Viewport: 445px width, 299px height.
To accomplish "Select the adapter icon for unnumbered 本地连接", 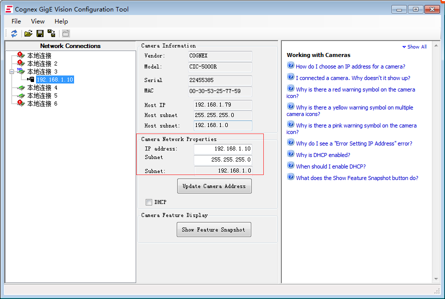I will point(21,55).
